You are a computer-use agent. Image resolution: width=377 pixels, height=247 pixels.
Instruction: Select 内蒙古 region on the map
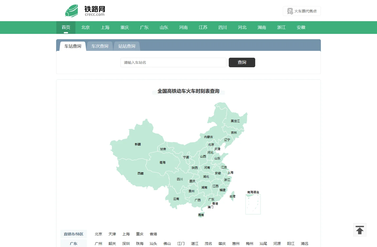pos(208,137)
